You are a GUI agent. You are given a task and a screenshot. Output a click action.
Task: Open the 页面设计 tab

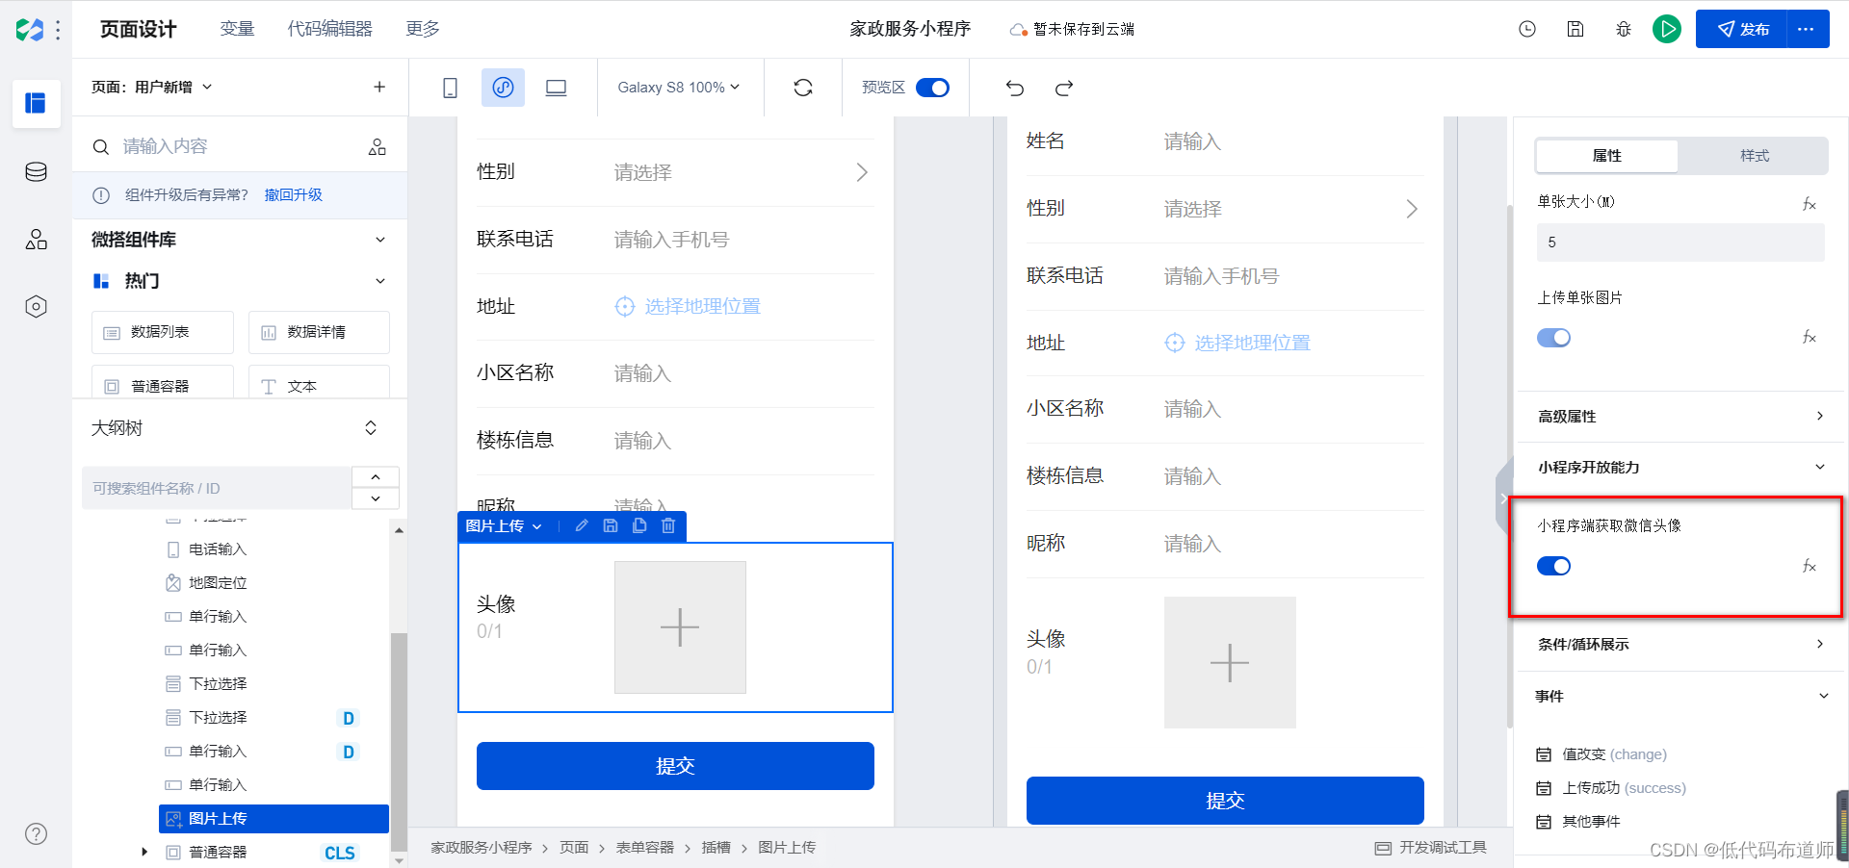click(139, 29)
